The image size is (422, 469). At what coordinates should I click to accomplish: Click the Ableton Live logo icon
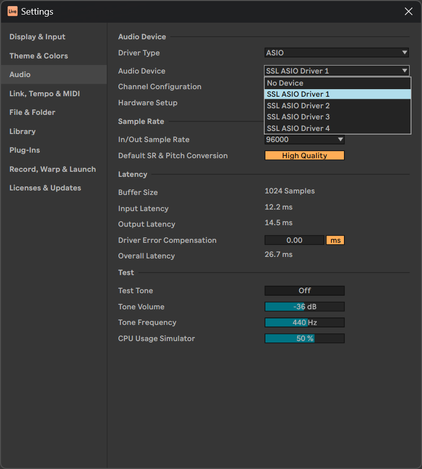pyautogui.click(x=13, y=12)
